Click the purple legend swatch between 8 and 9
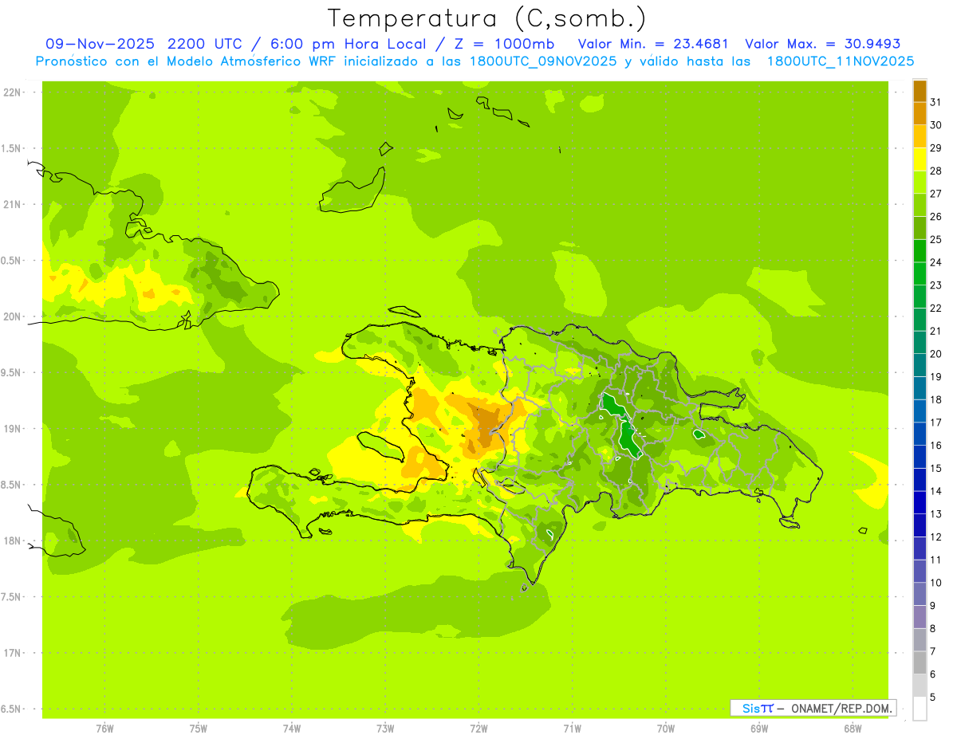The image size is (957, 739). point(920,617)
